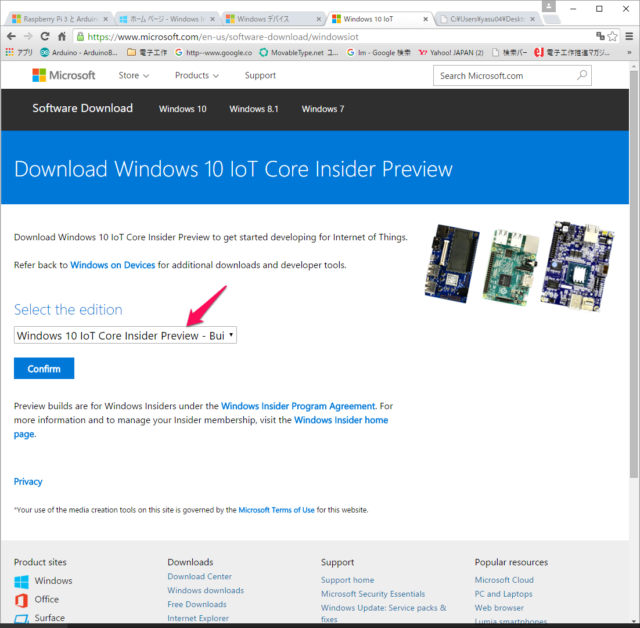The height and width of the screenshot is (628, 640).
Task: Bookmark this page with the star icon
Action: click(x=612, y=37)
